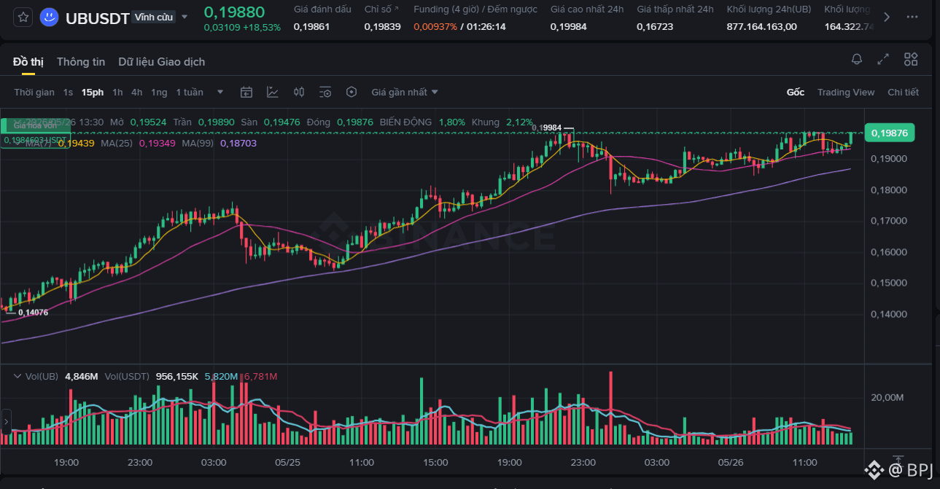Screen dimensions: 940x489
Task: Open the go-to-date calendar icon
Action: pos(246,92)
